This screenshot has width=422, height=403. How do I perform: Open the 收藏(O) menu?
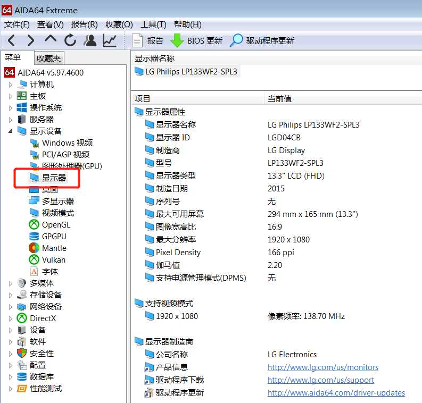tap(119, 24)
